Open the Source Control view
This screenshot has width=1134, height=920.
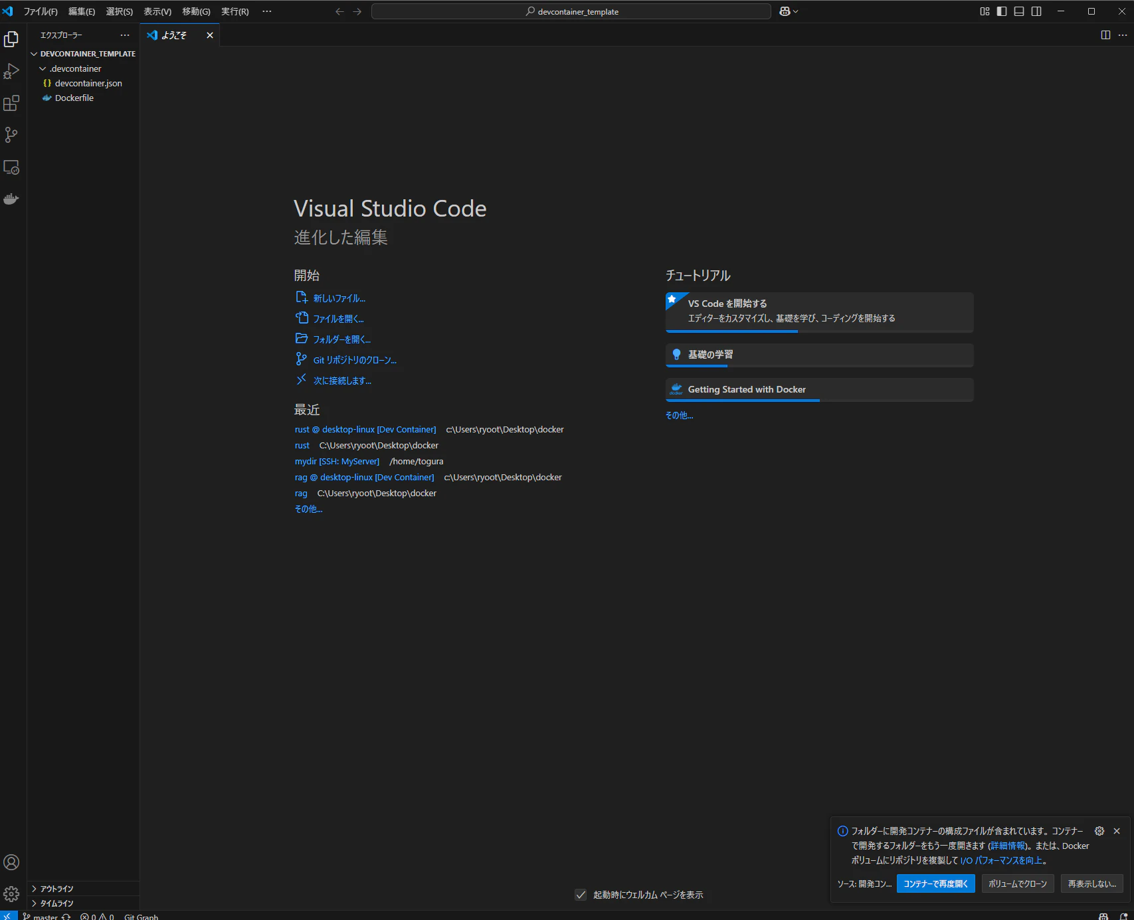click(11, 135)
